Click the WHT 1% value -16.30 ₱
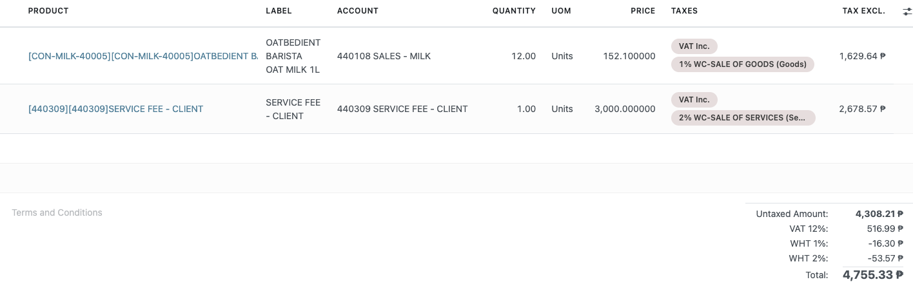The width and height of the screenshot is (913, 293). pyautogui.click(x=886, y=243)
